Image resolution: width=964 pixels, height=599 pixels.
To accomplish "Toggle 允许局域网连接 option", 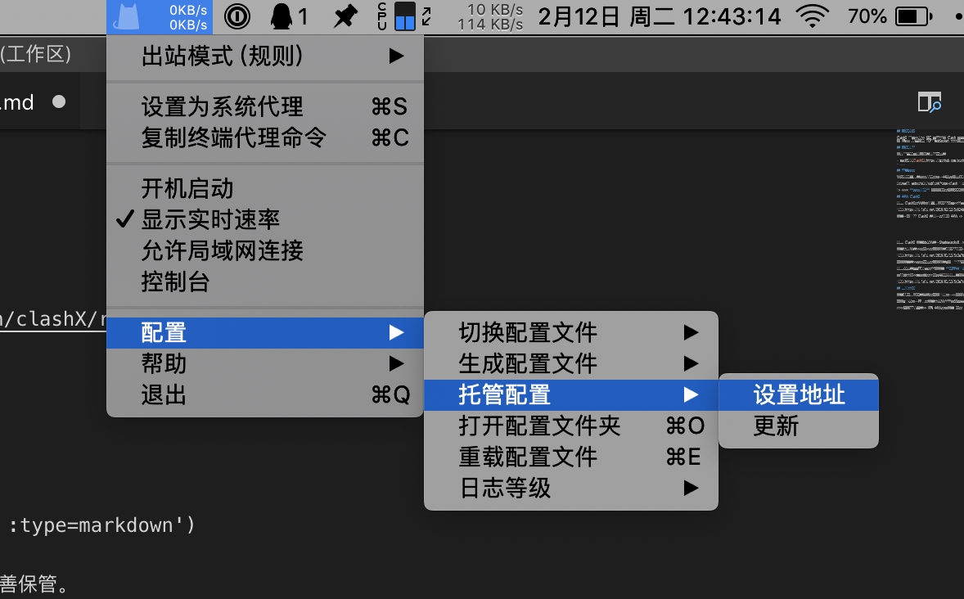I will (222, 250).
